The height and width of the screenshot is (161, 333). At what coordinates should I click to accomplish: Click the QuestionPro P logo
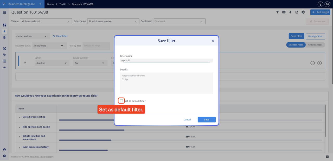pyautogui.click(x=4, y=4)
